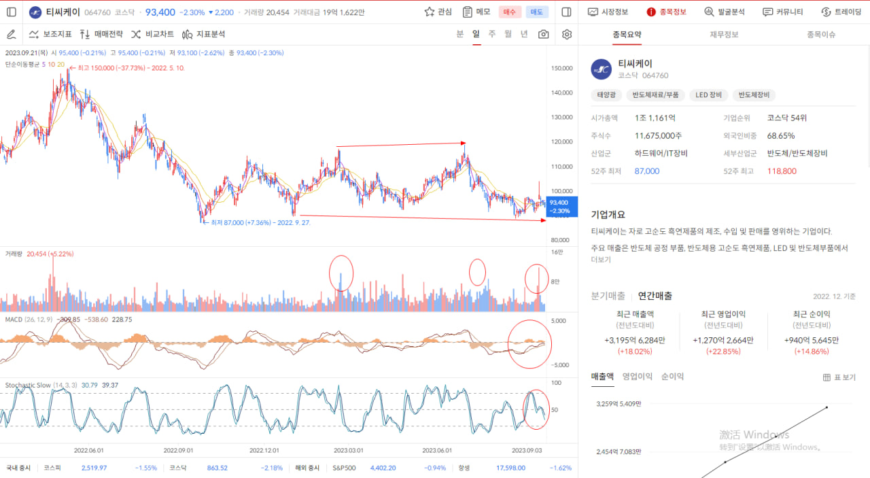Click the 티씨케이 logo in summary panel
The width and height of the screenshot is (870, 478).
pyautogui.click(x=601, y=69)
